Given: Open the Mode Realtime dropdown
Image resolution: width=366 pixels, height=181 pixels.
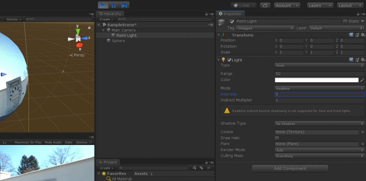Looking at the screenshot, I should (320, 88).
